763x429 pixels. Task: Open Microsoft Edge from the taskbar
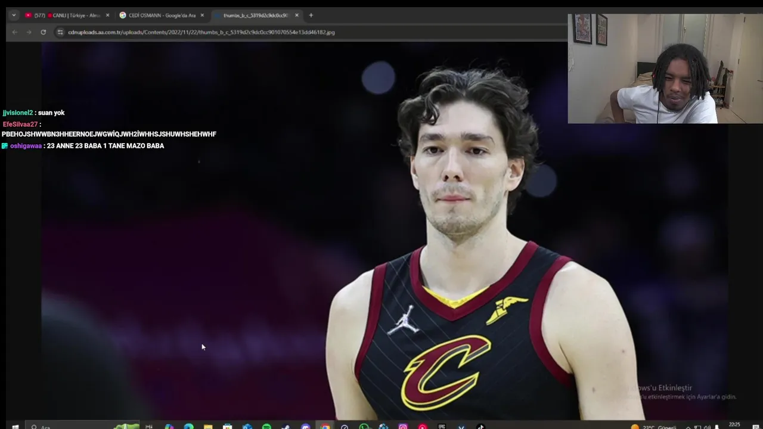188,427
